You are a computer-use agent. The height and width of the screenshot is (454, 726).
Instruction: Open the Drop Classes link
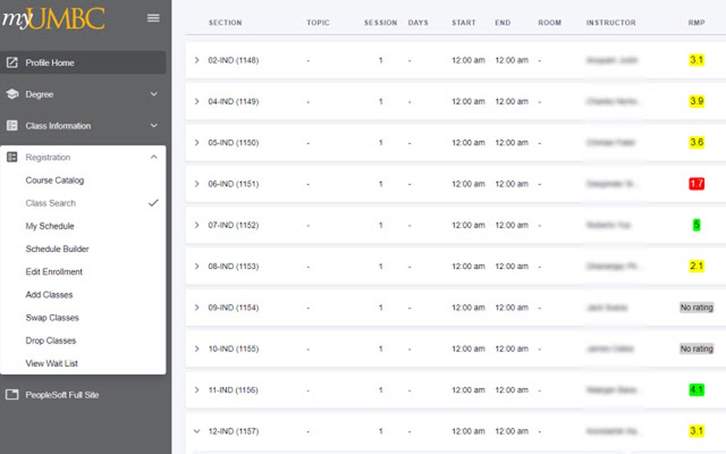coord(51,341)
